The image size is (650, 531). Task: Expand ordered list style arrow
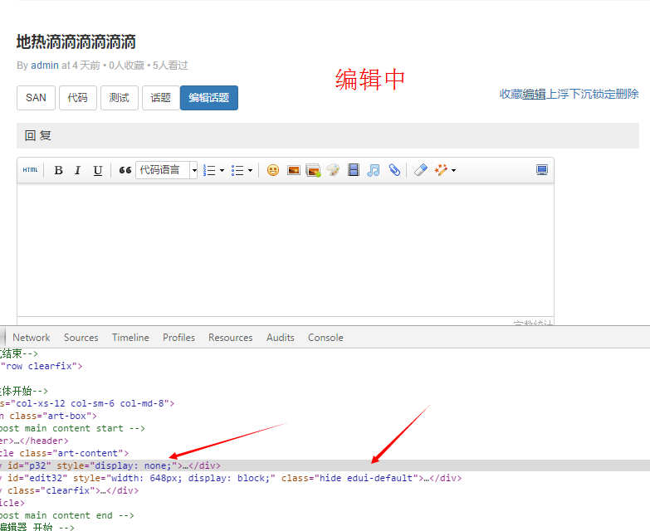[x=222, y=170]
